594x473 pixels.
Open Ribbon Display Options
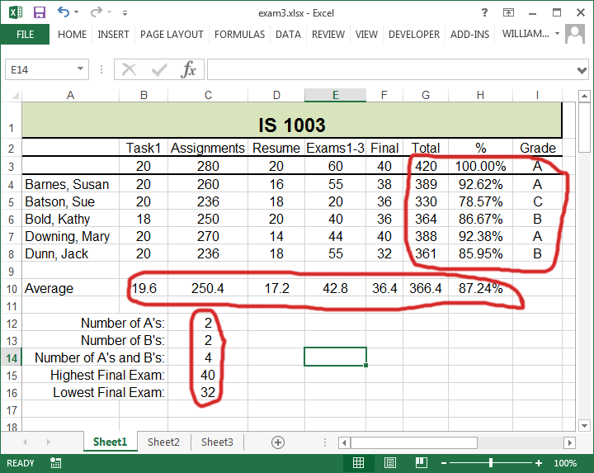tap(509, 12)
